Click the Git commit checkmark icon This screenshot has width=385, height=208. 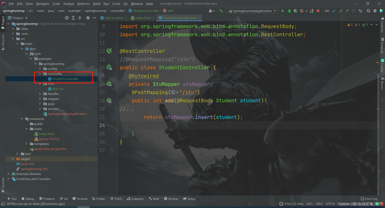[x=340, y=11]
